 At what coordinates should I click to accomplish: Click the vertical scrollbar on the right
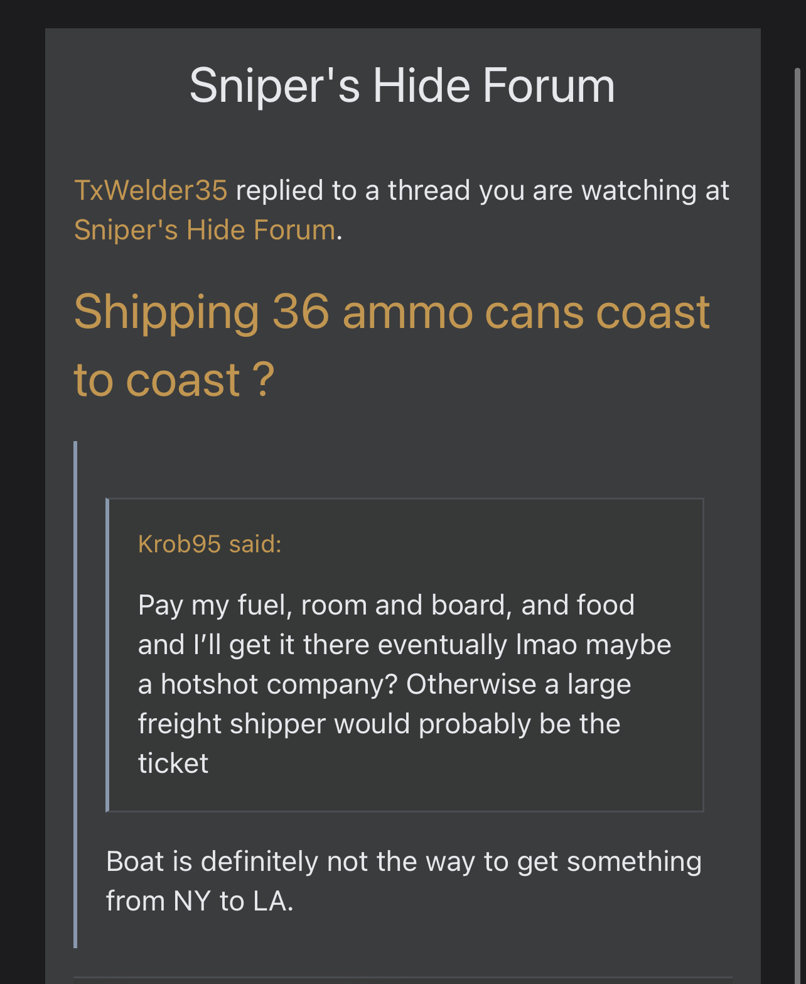pyautogui.click(x=798, y=525)
